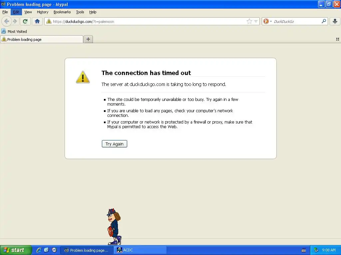This screenshot has width=341, height=255.
Task: Switch to the ACDC taskbar button
Action: tap(140, 250)
